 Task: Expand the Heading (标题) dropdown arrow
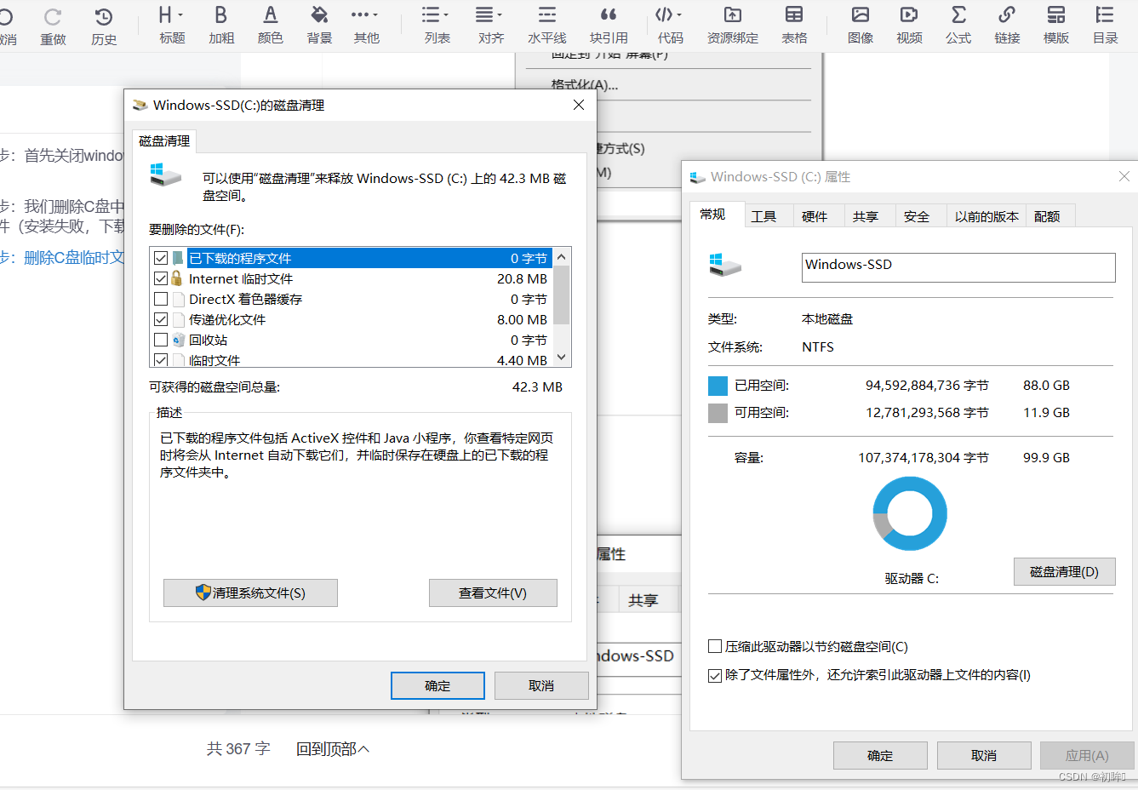click(180, 15)
